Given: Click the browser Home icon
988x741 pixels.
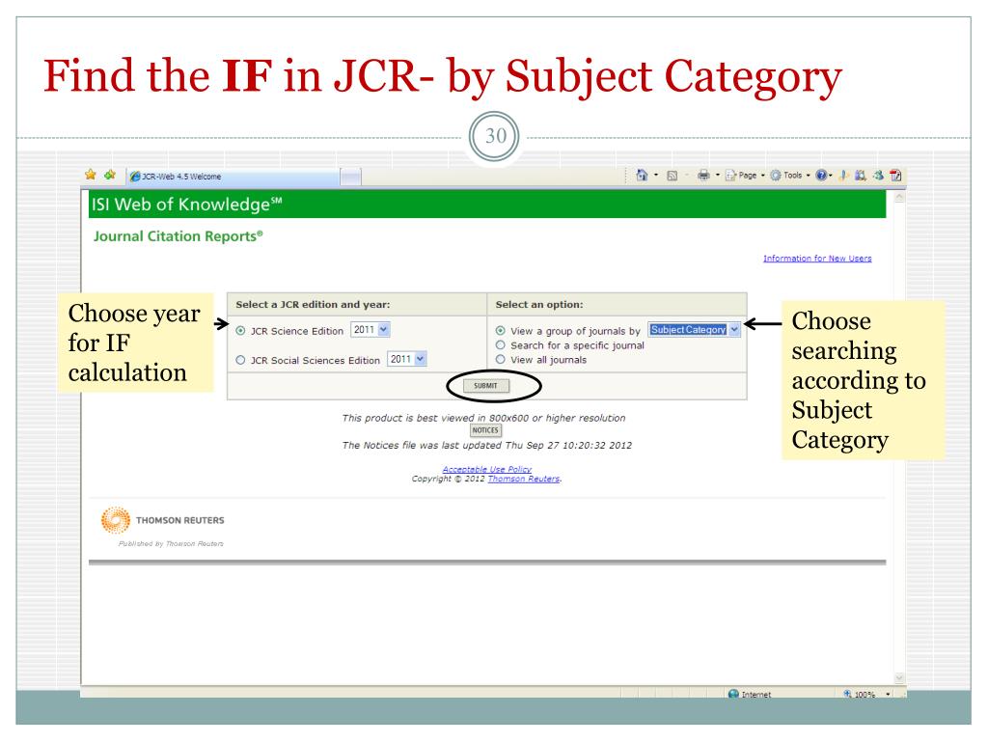Looking at the screenshot, I should click(x=642, y=176).
